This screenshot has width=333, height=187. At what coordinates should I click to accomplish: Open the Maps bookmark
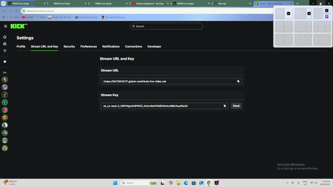(41, 17)
